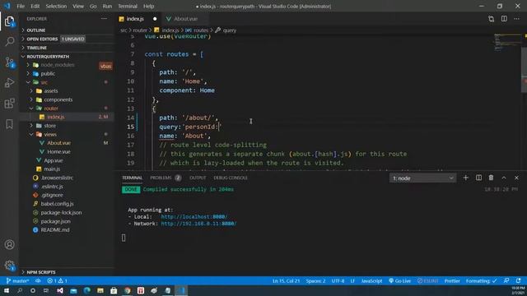Click the open changes icon in editor toolbar

click(x=491, y=19)
